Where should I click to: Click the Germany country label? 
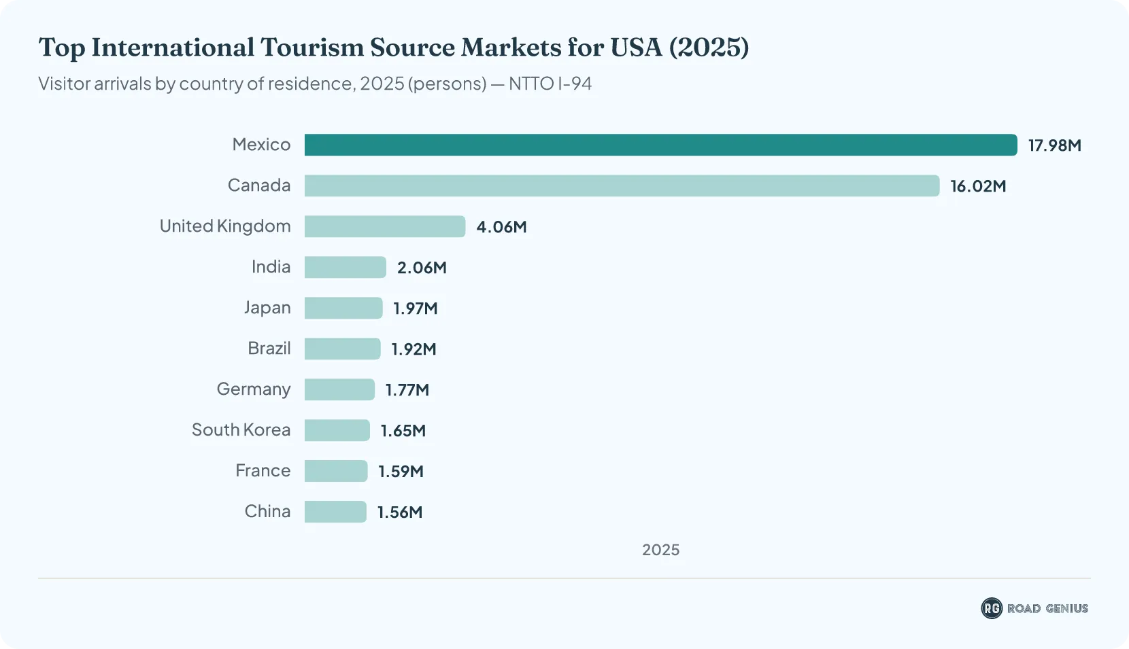click(x=254, y=389)
